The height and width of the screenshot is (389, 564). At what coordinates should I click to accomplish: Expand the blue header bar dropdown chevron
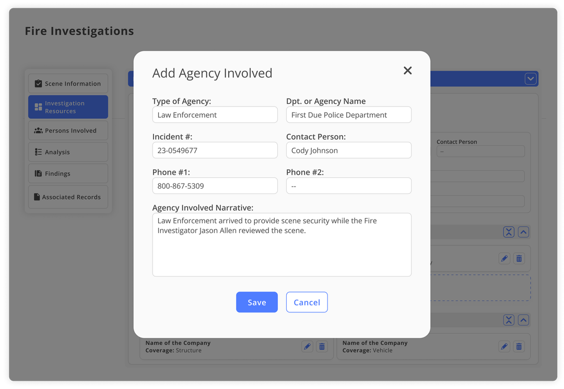click(x=531, y=79)
